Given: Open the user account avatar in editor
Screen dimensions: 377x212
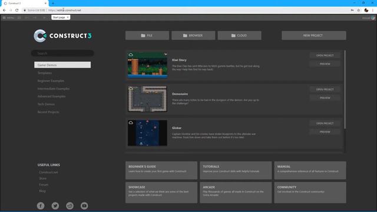Looking at the screenshot, I should coord(373,18).
